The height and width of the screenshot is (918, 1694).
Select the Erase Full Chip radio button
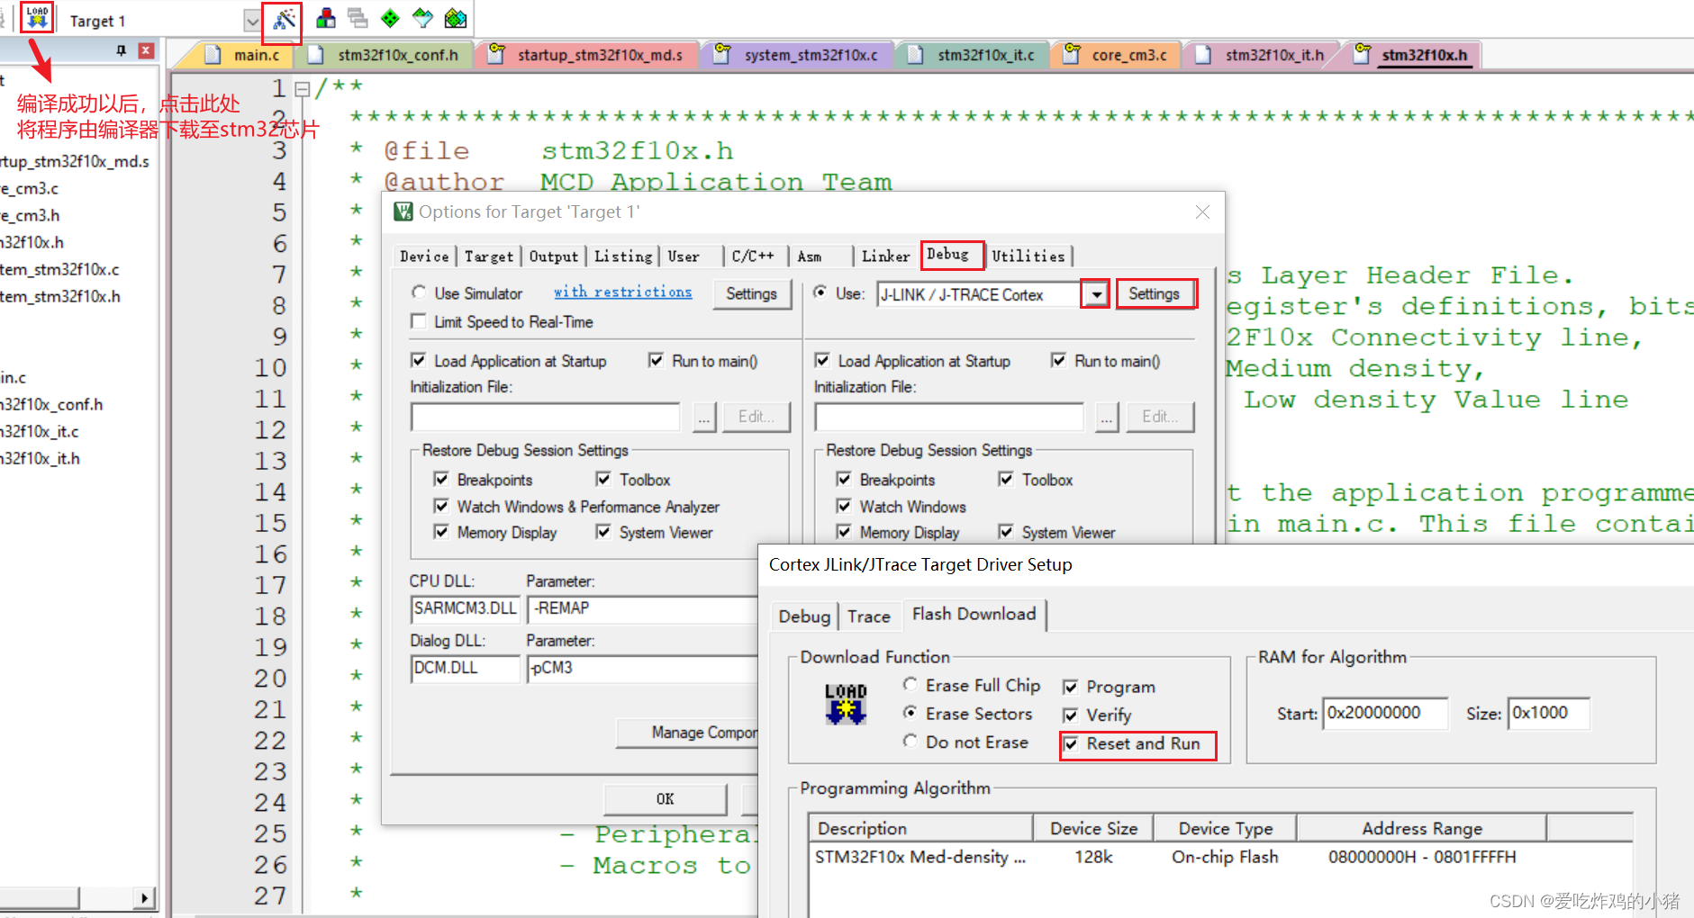pos(910,684)
